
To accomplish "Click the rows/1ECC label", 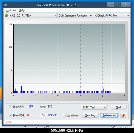I will (x=46, y=107).
